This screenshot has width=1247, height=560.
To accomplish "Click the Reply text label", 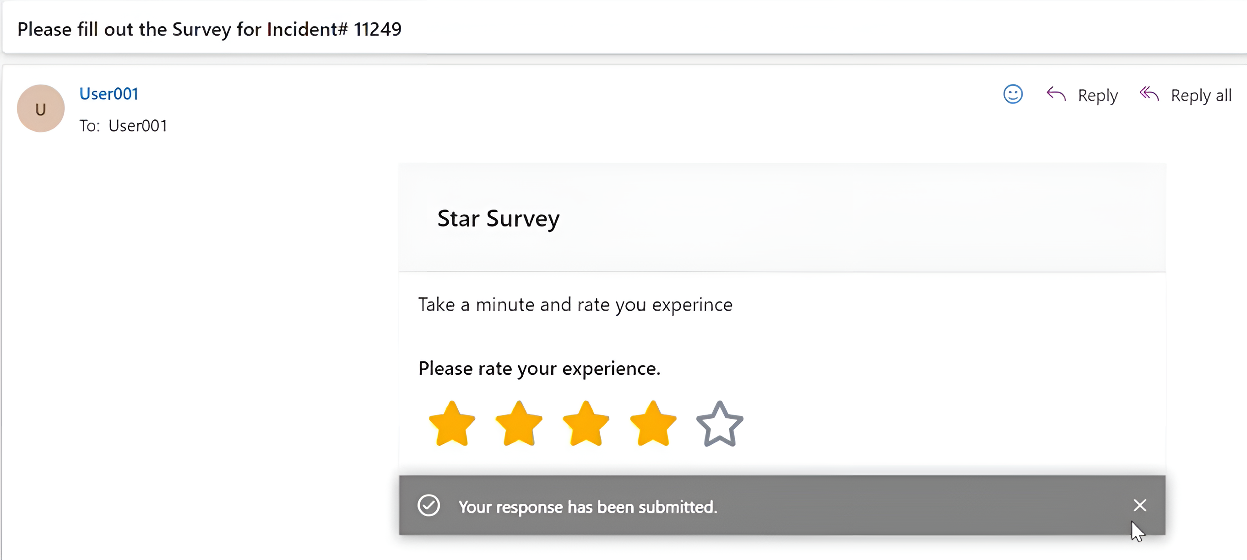I will point(1097,95).
